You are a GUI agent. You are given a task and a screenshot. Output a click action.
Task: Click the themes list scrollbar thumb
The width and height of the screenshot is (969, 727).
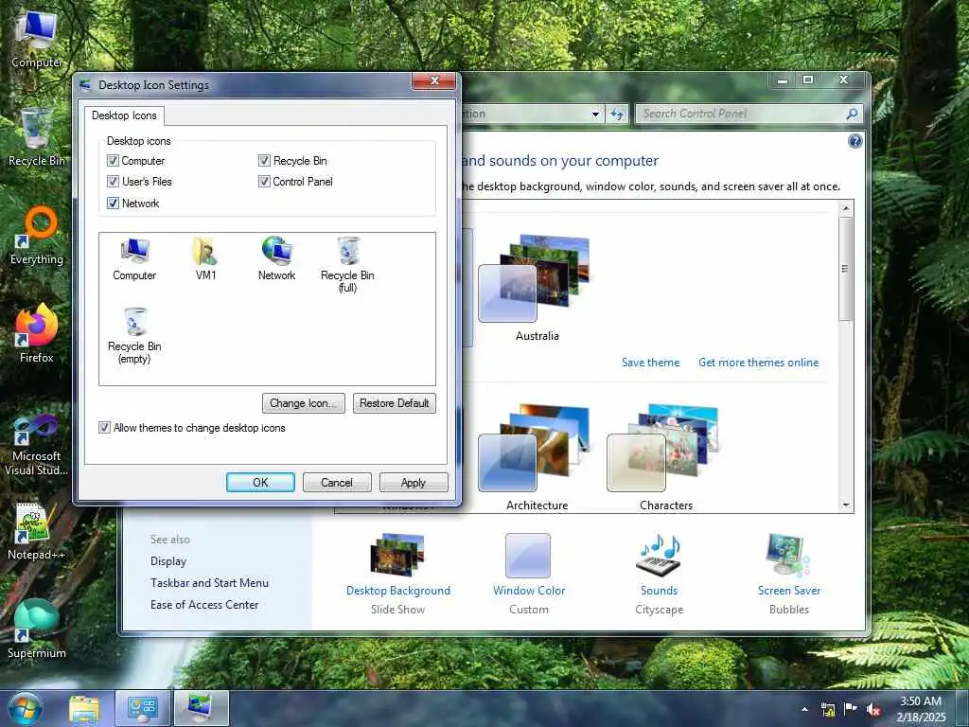pos(845,270)
